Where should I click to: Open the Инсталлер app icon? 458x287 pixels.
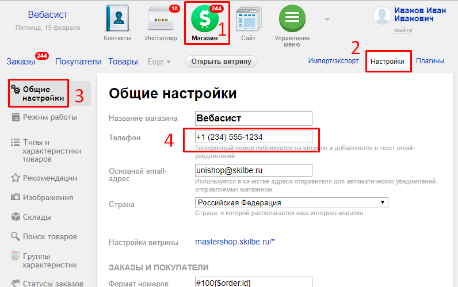[x=161, y=20]
